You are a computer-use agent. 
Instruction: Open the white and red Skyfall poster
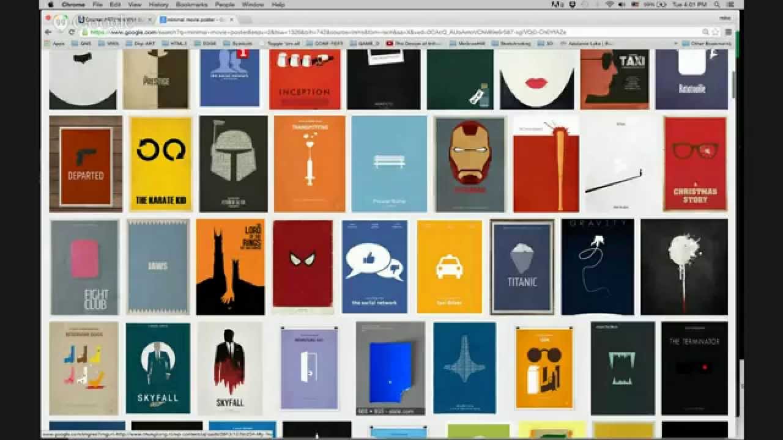(x=230, y=369)
